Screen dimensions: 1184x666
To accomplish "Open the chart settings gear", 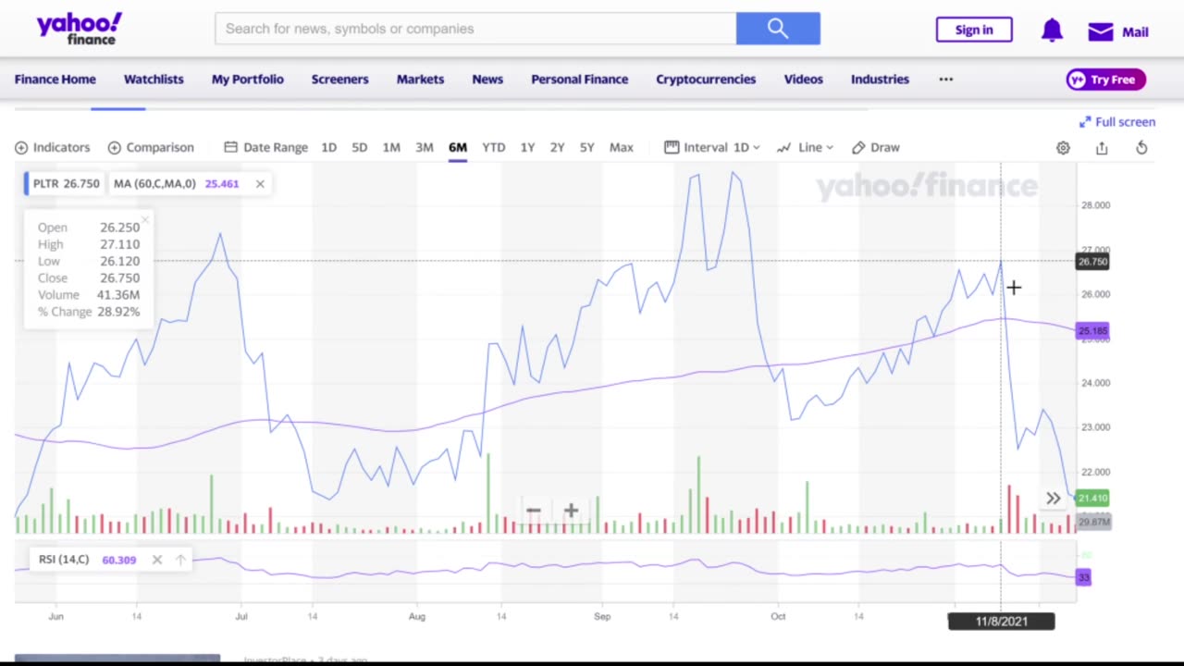I will [1063, 148].
